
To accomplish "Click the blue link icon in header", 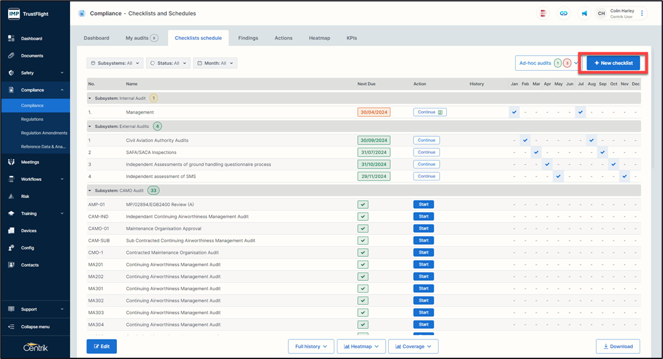I will tap(563, 13).
